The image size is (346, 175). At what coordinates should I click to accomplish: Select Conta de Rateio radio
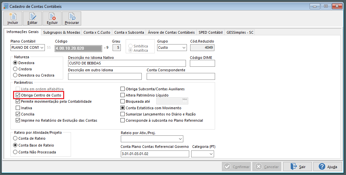[15, 138]
